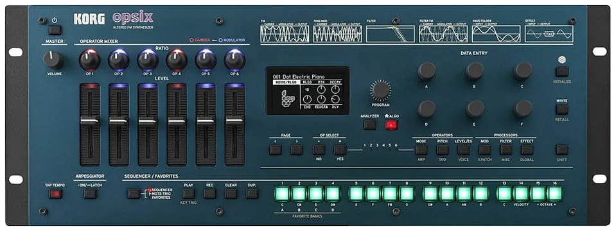Click step button 15 octave minus
This screenshot has height=231, width=616.
[x=538, y=194]
